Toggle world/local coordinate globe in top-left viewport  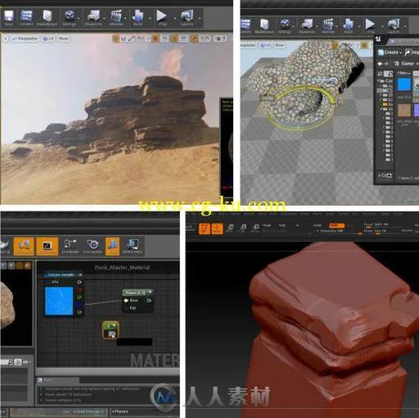tap(139, 39)
